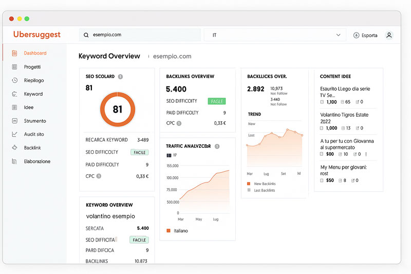Click the IT dropdown chevron arrow
The height and width of the screenshot is (274, 411).
(339, 35)
